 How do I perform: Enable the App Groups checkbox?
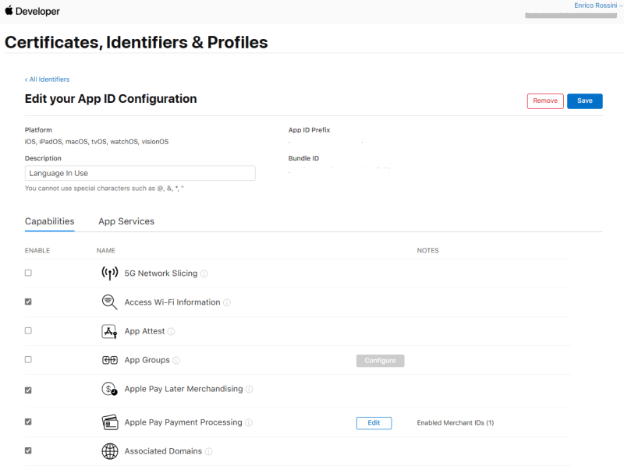28,359
